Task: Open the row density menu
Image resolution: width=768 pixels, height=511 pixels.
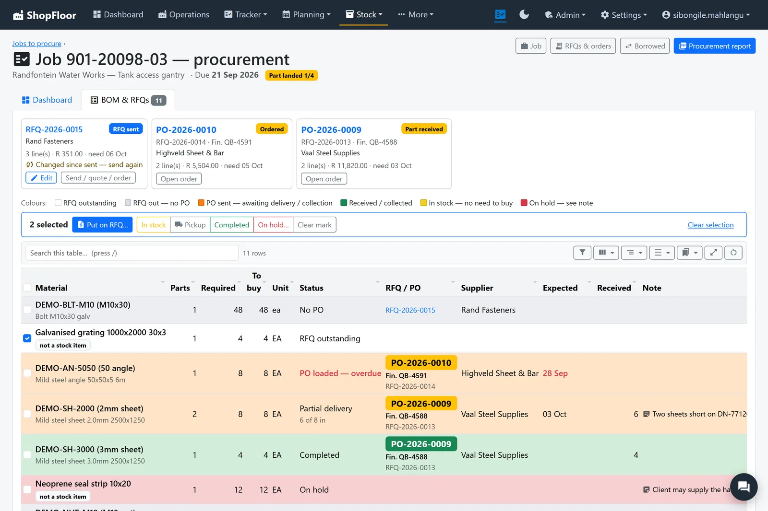Action: (x=662, y=253)
